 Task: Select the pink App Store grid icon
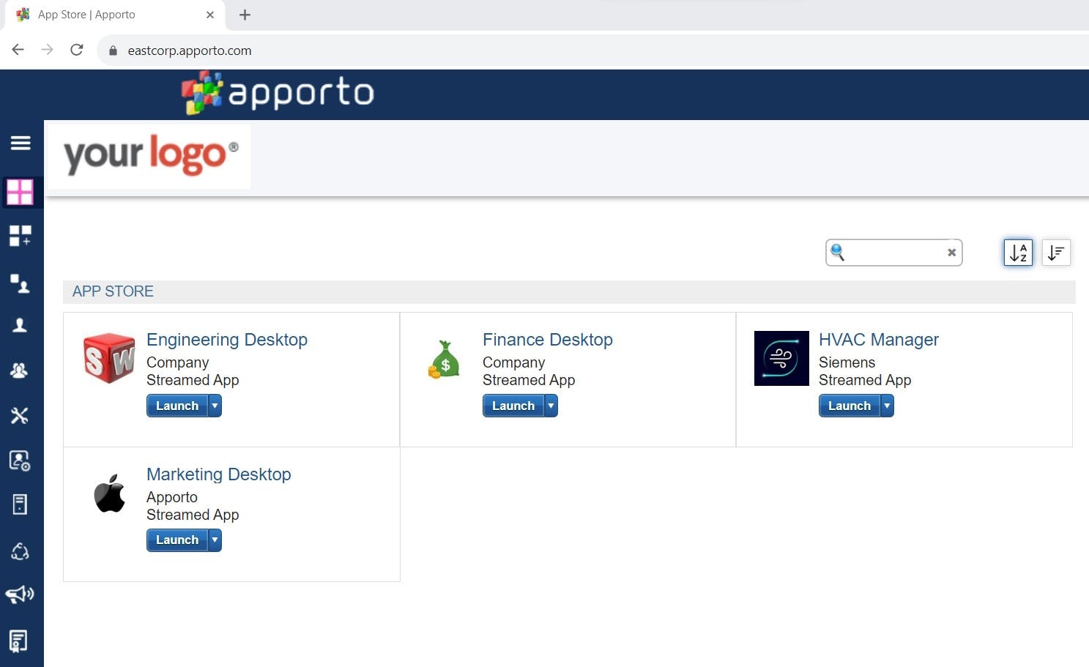tap(20, 192)
